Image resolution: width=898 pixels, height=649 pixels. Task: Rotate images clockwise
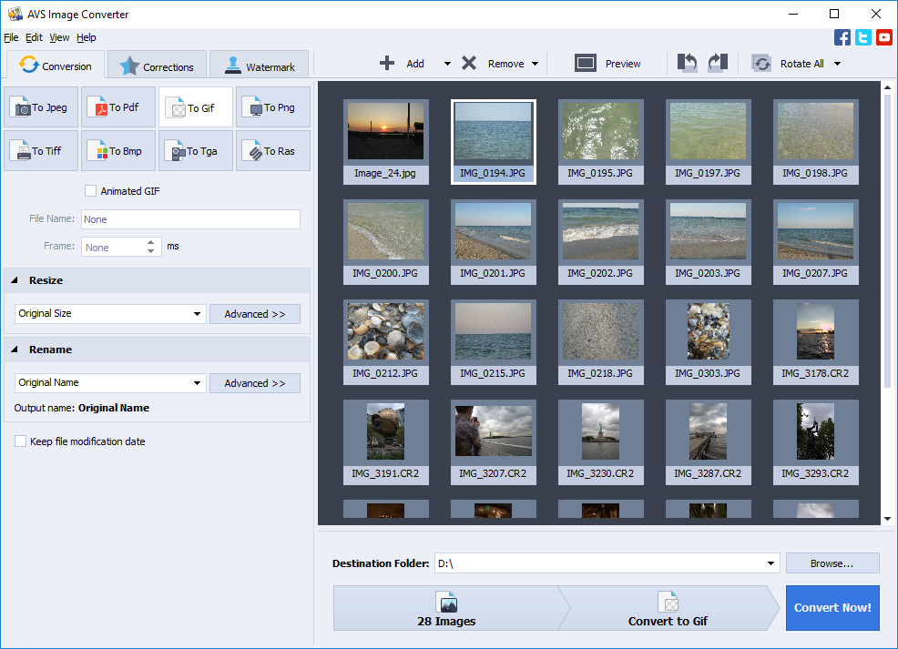tap(719, 63)
